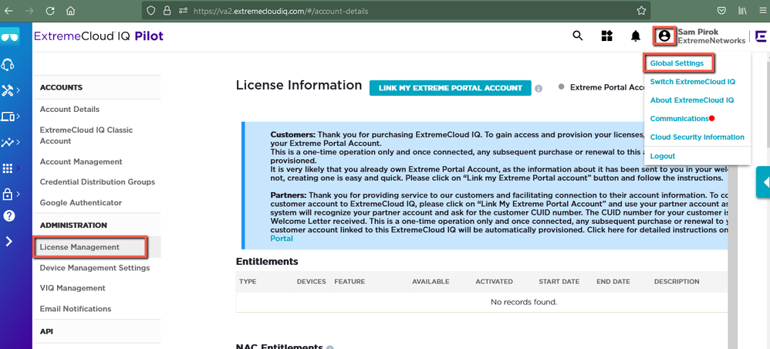Click the padlock site-security icon
Screen dimensions: 770x349
pyautogui.click(x=167, y=10)
